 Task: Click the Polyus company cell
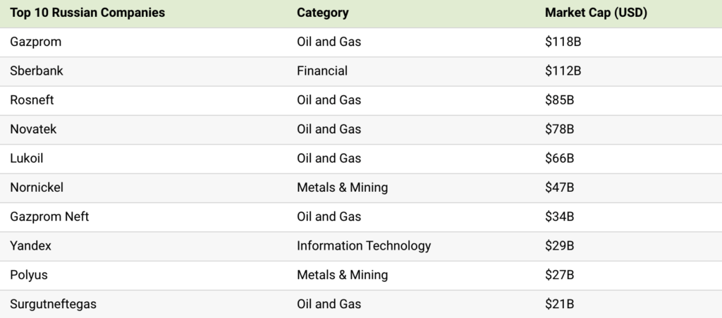[29, 275]
